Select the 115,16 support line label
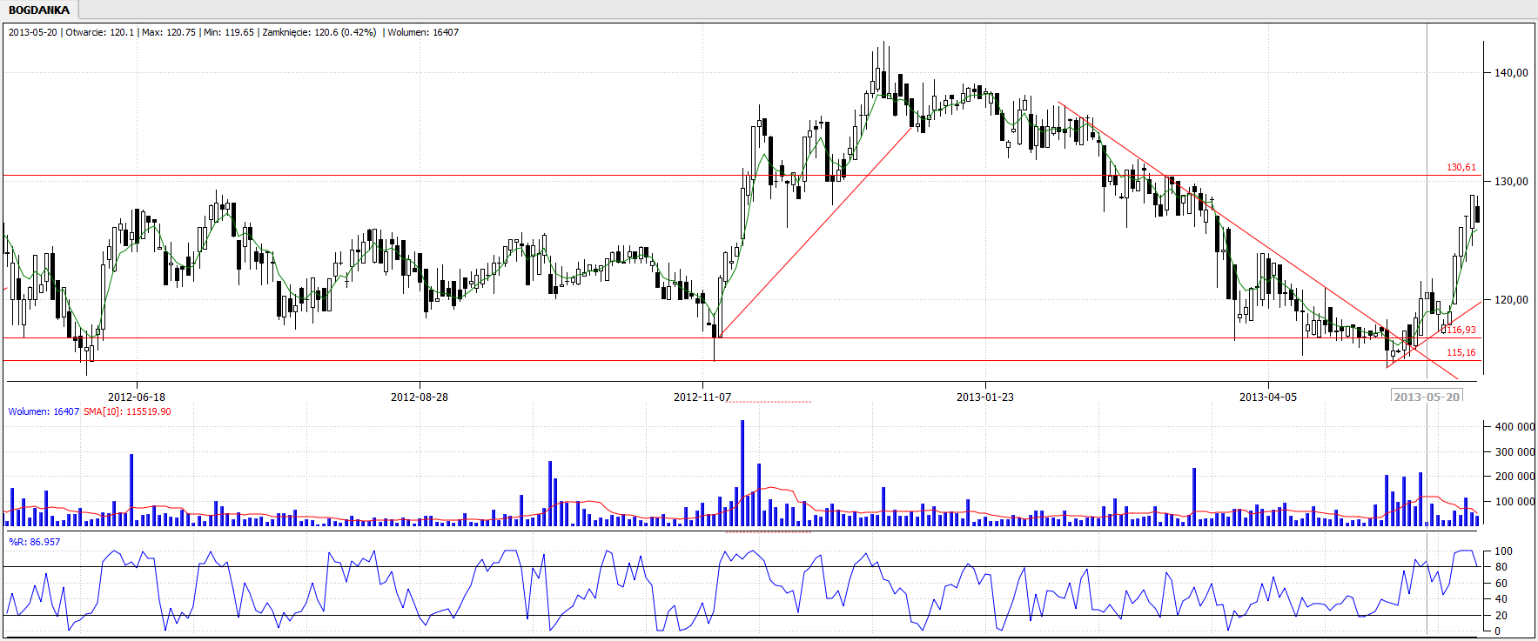 point(1461,352)
